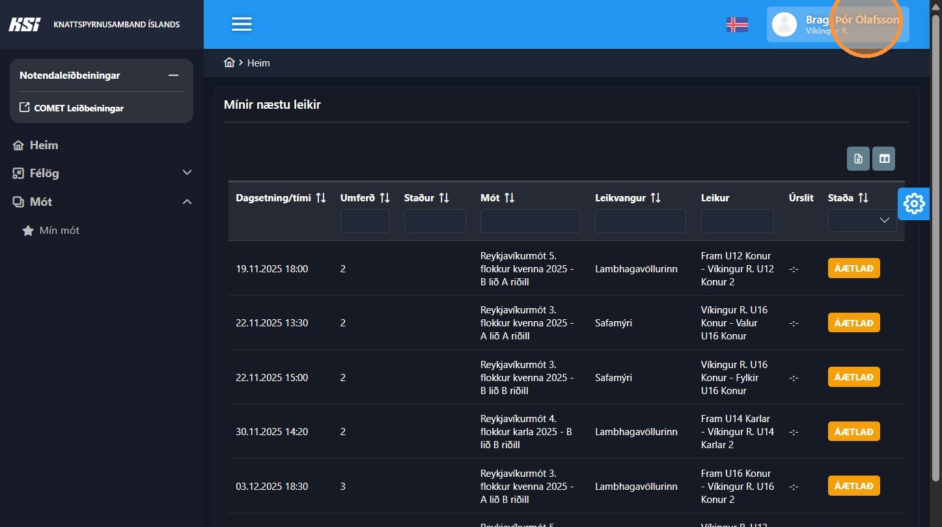
Task: Open the hamburger navigation menu
Action: click(x=242, y=24)
